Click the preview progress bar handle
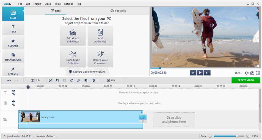 pos(160,68)
